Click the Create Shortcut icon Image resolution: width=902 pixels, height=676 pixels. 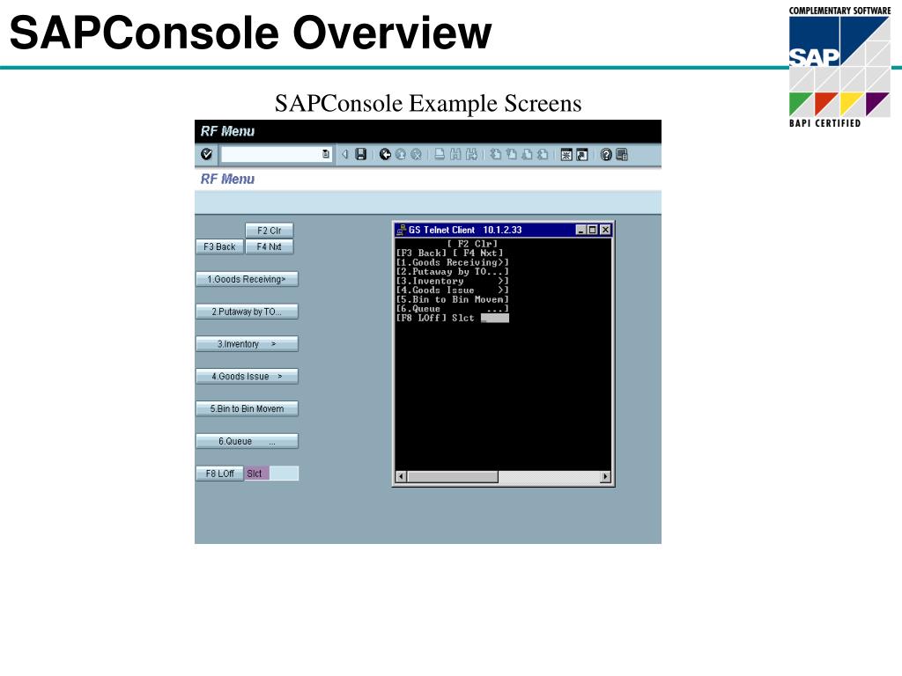point(582,155)
